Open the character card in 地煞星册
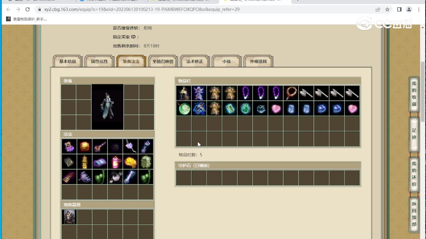This screenshot has height=239, width=426. (69, 217)
